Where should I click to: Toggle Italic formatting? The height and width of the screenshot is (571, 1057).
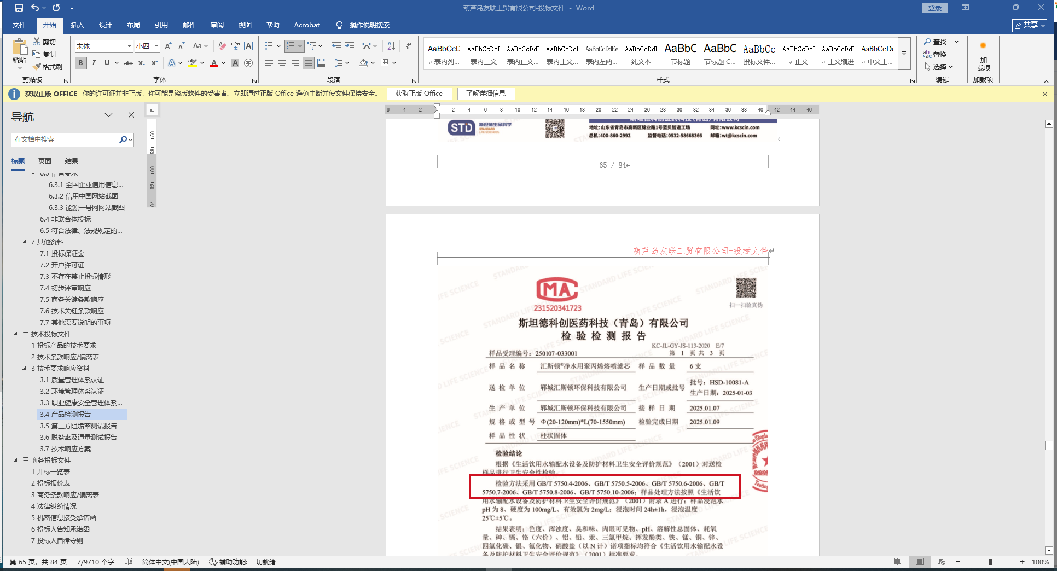(94, 63)
